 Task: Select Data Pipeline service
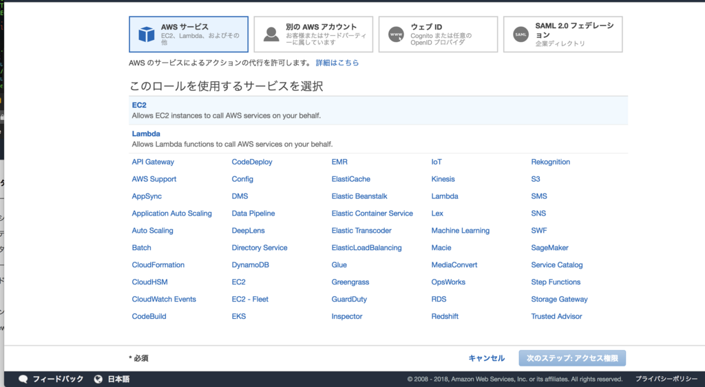coord(253,213)
